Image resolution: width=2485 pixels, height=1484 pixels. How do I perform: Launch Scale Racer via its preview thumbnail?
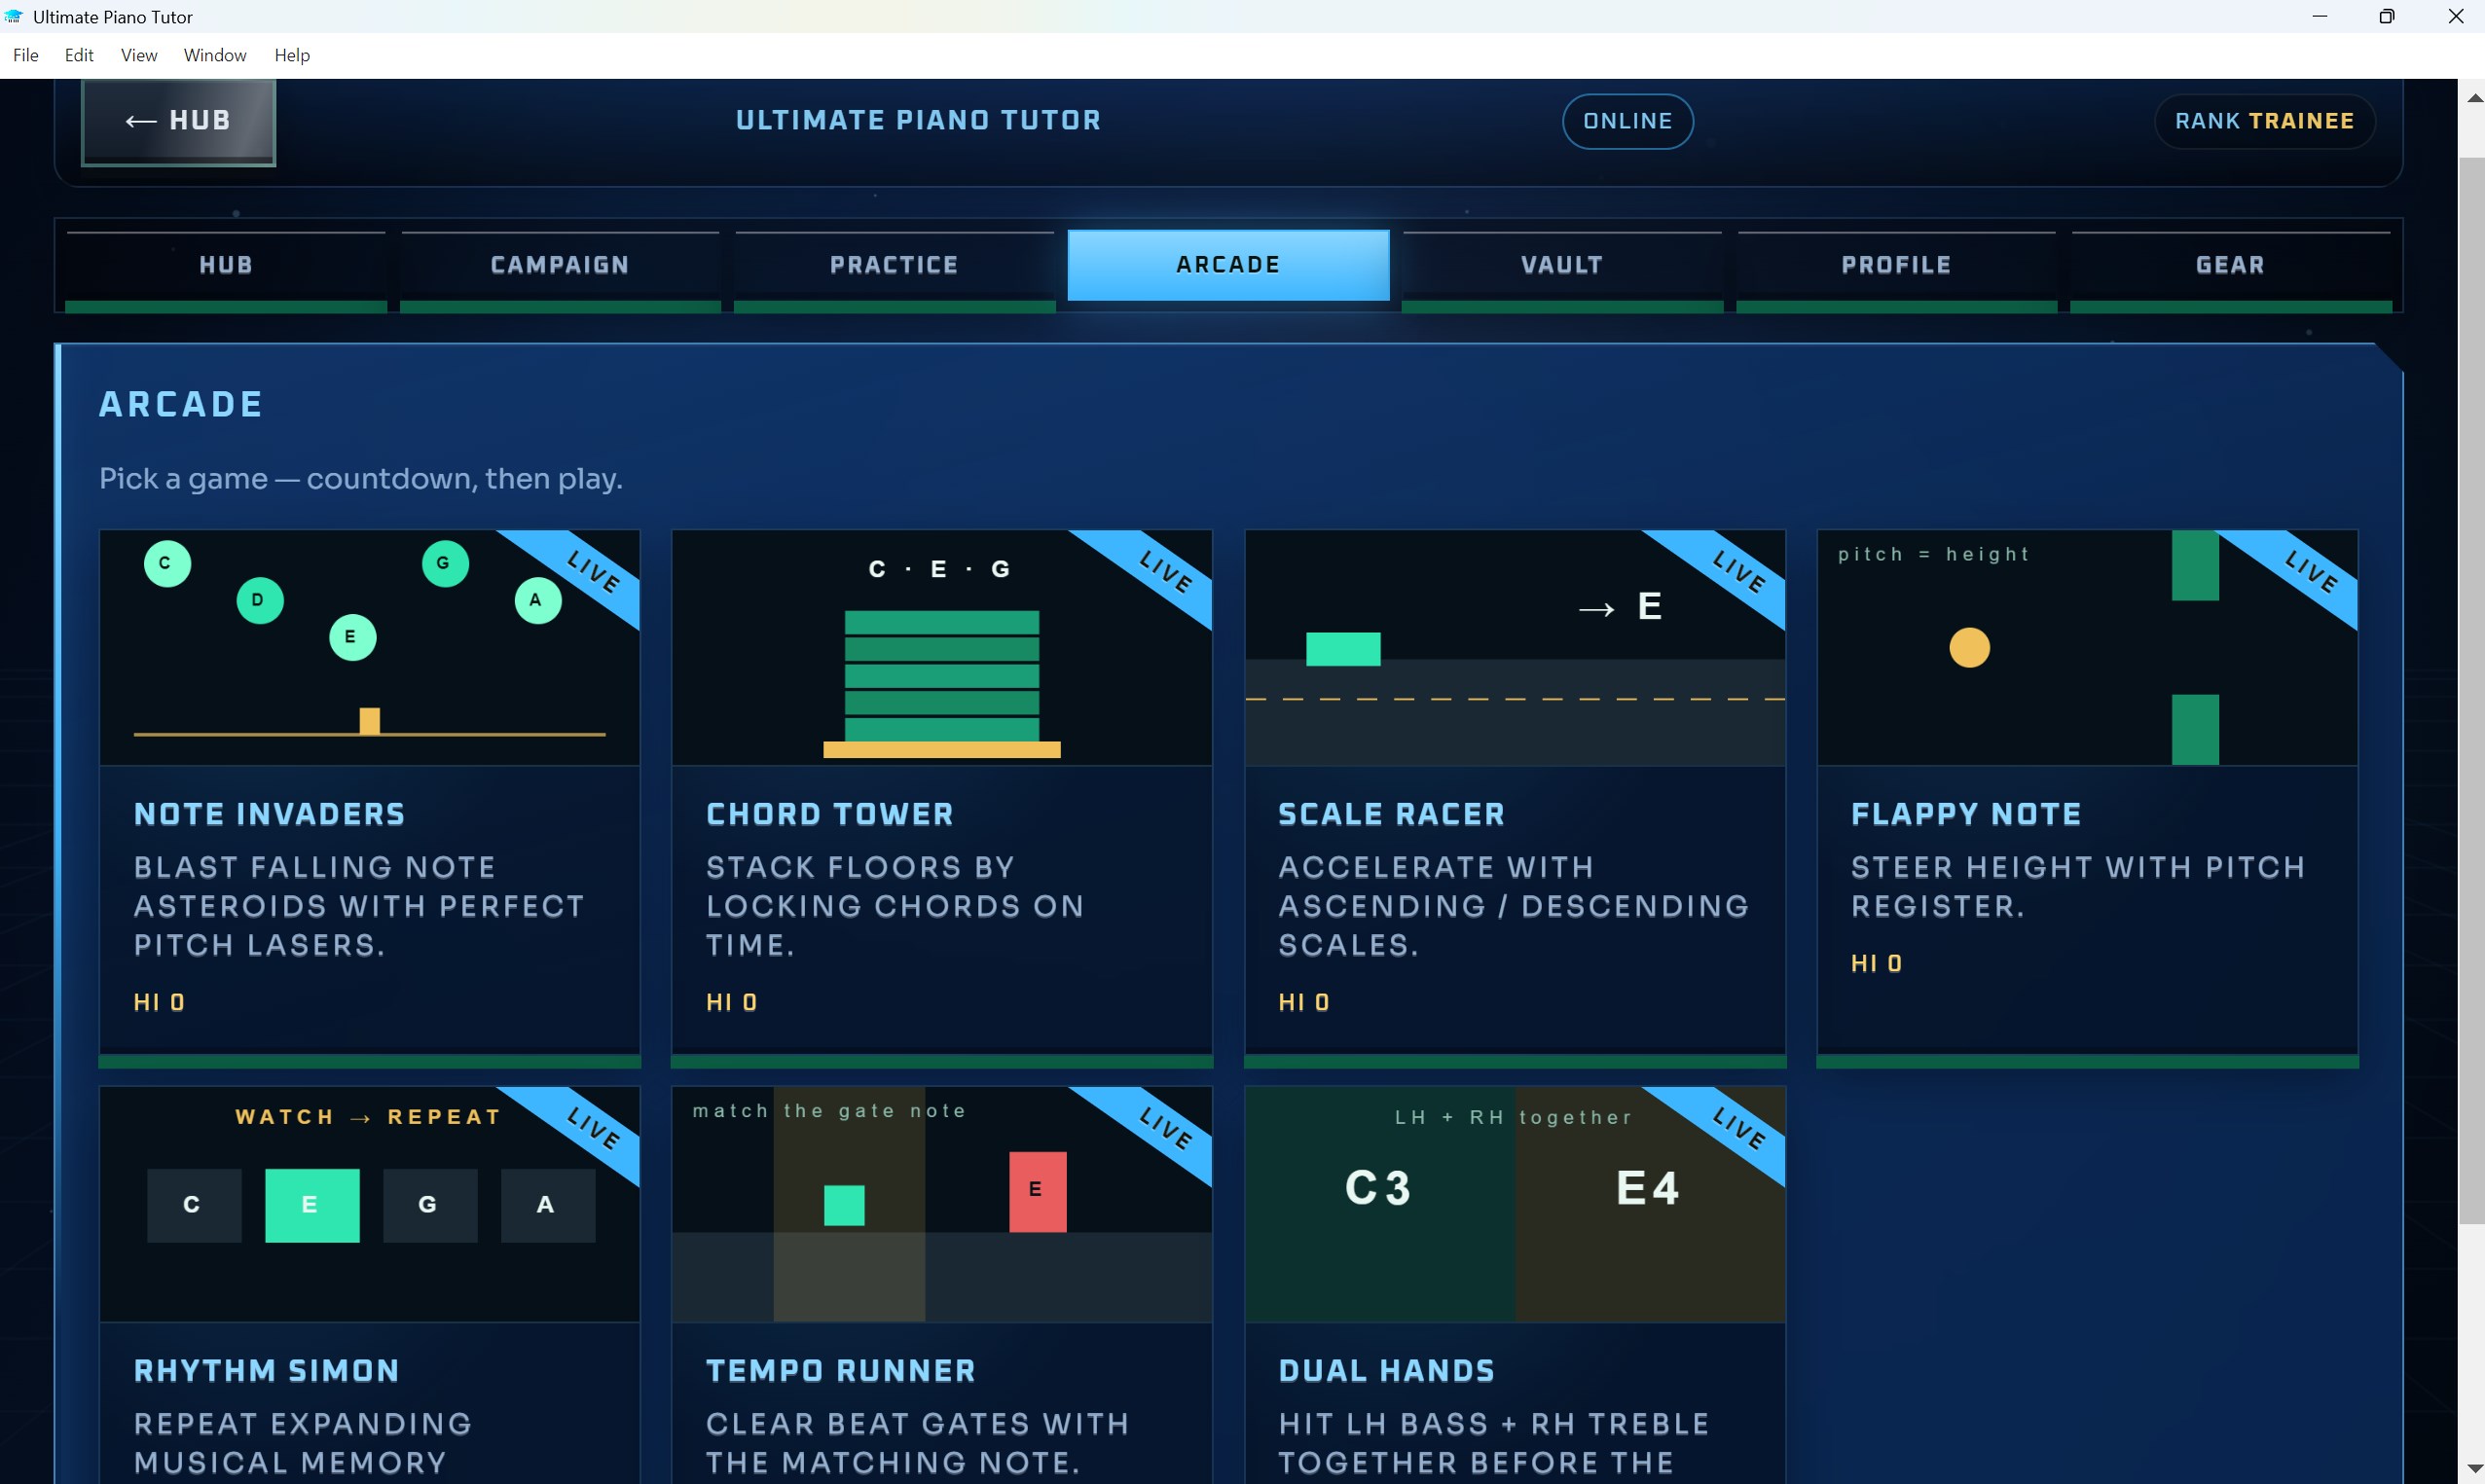click(x=1515, y=648)
